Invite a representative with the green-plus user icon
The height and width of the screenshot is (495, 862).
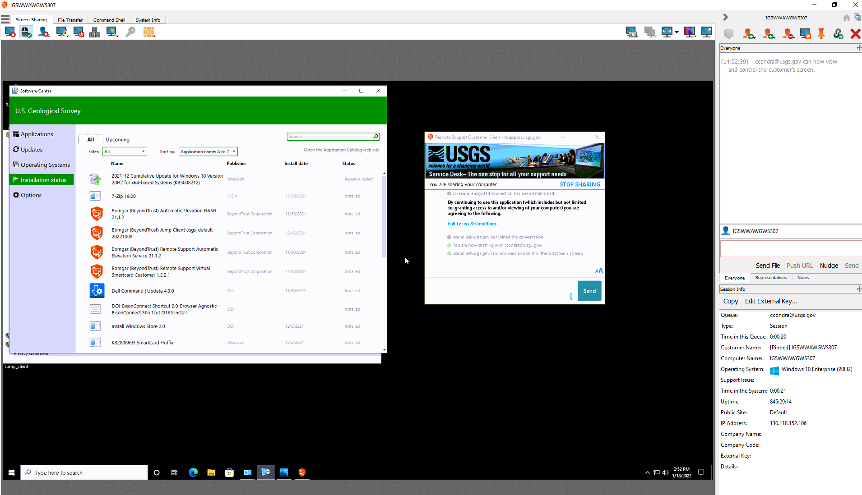(769, 34)
